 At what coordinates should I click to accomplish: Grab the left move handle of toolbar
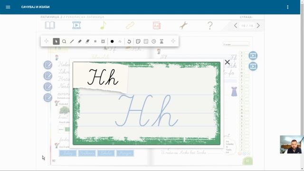(46, 41)
